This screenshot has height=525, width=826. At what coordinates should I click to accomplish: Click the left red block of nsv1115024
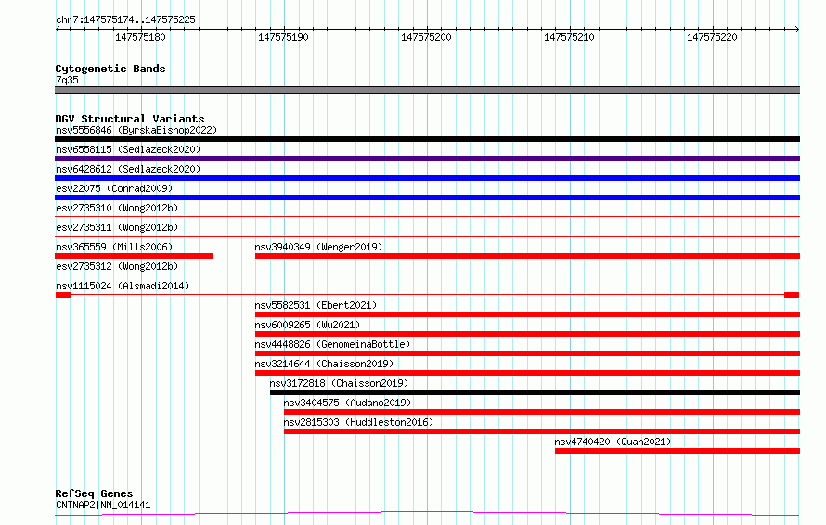pos(63,295)
